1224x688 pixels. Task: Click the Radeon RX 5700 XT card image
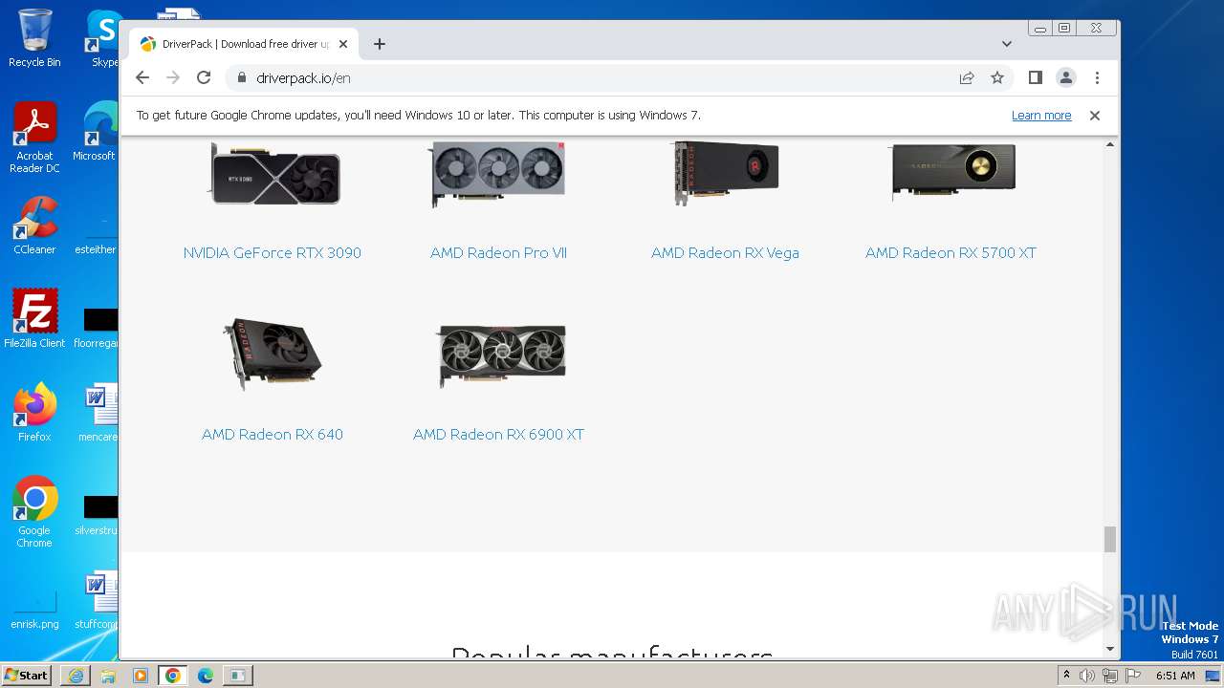[952, 171]
